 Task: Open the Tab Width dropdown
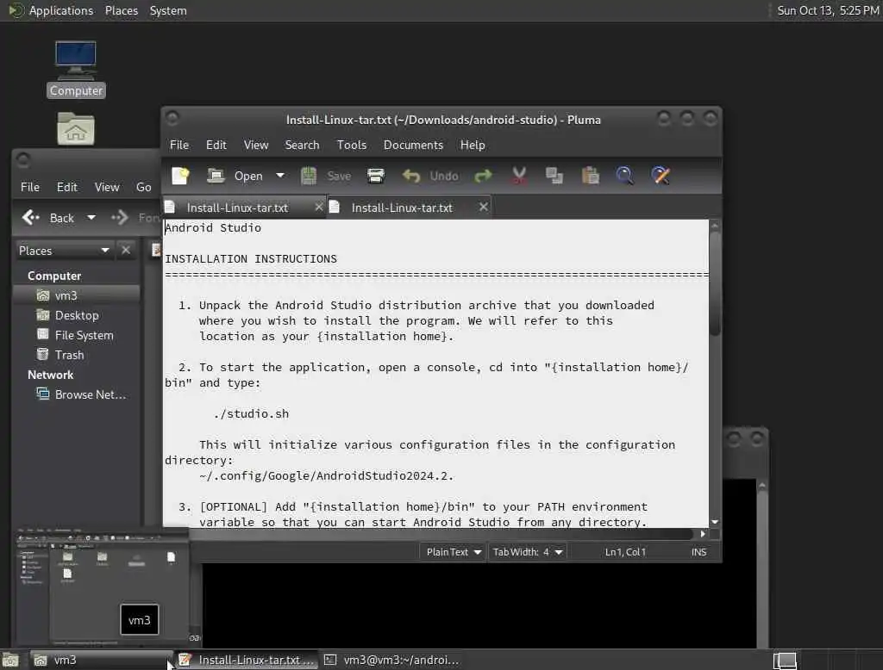(528, 552)
